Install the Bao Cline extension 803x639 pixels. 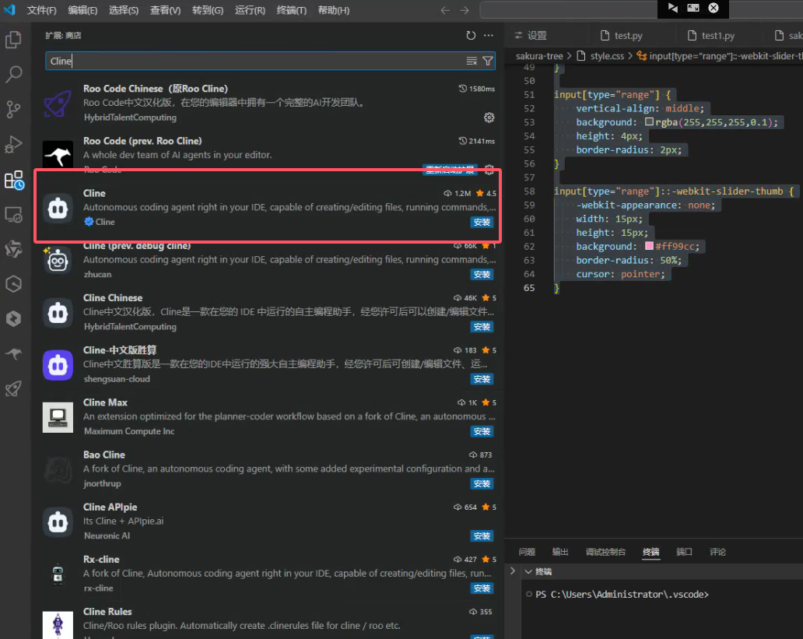click(x=482, y=483)
